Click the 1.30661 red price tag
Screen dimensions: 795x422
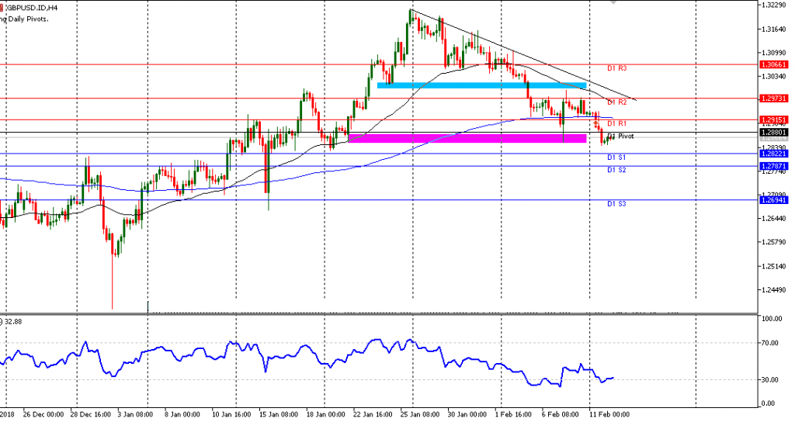pyautogui.click(x=775, y=65)
